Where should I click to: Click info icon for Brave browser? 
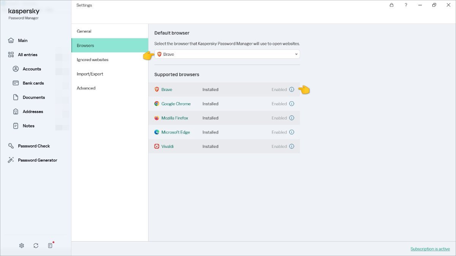tap(292, 90)
